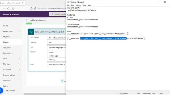Click the Uri input field

(57, 47)
